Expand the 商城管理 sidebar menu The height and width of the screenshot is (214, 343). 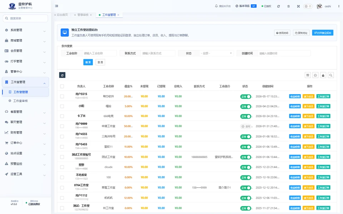[25, 41]
